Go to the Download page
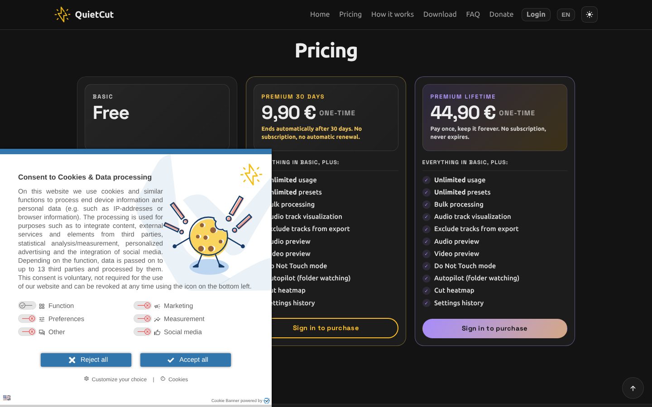The width and height of the screenshot is (652, 407). point(440,14)
